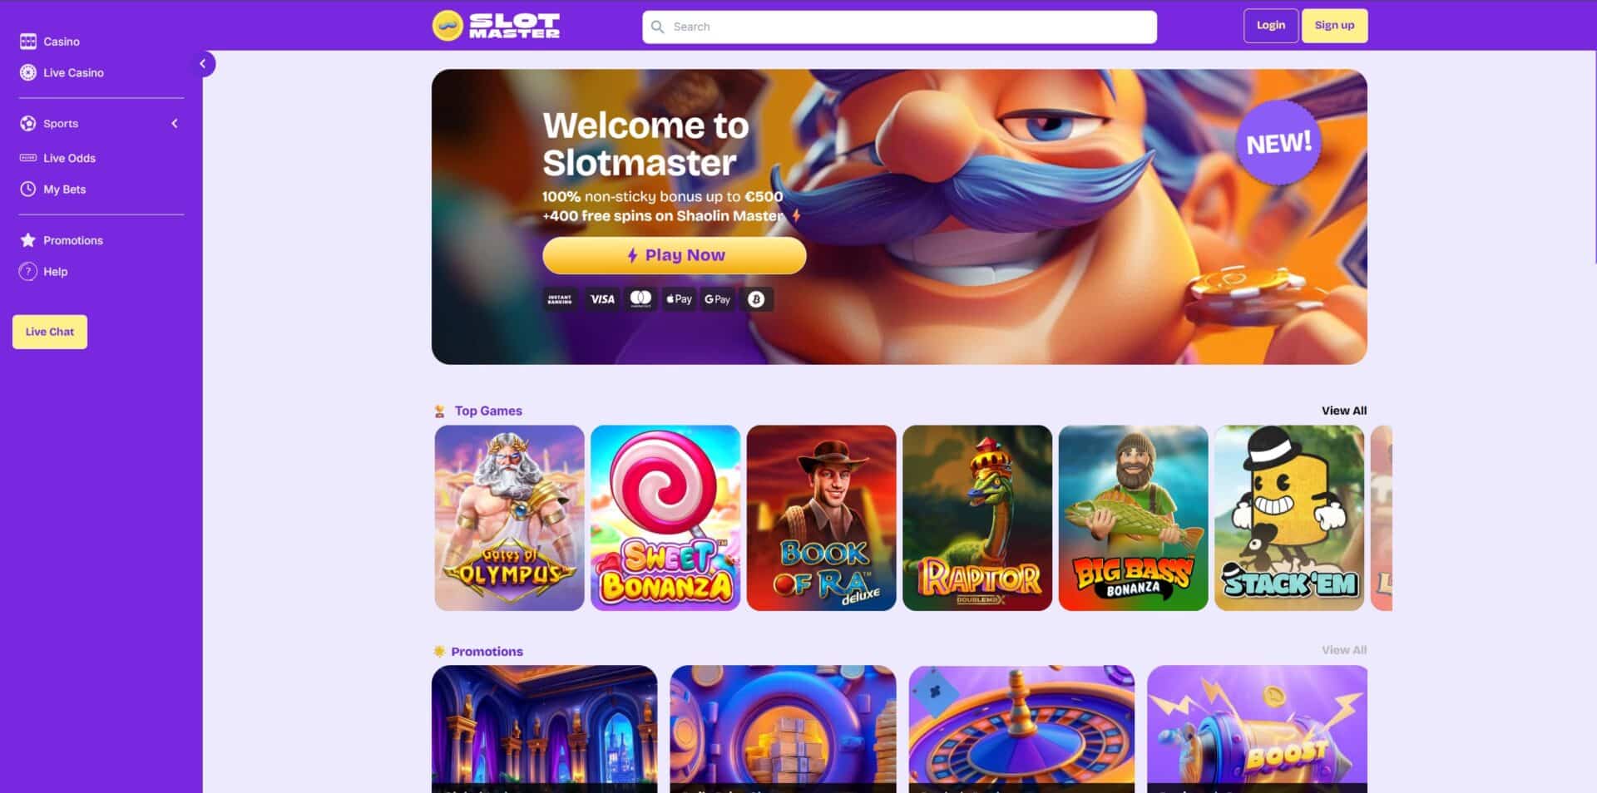This screenshot has width=1597, height=793.
Task: Click the Sports soccer ball icon
Action: [28, 124]
